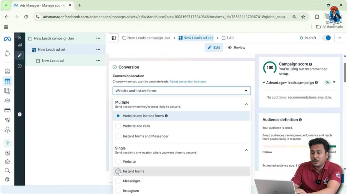Open more options for New Leads ad set

[98, 49]
